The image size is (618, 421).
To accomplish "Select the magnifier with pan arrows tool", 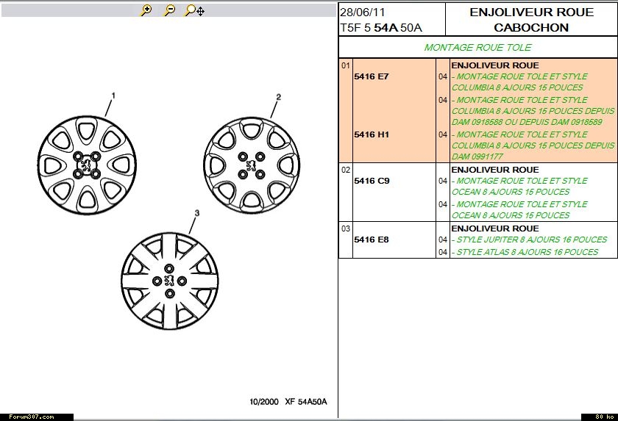I will tap(194, 10).
